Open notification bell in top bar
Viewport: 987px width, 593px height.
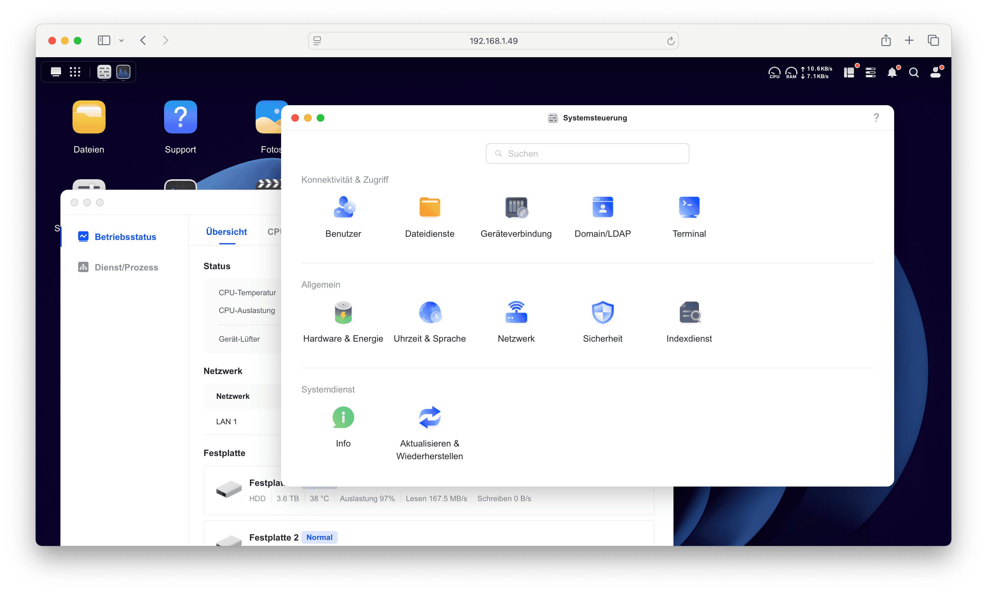tap(892, 73)
